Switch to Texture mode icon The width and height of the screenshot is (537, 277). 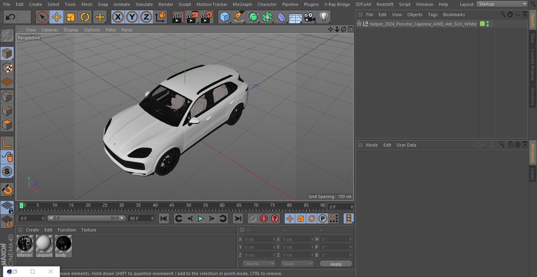click(x=7, y=68)
